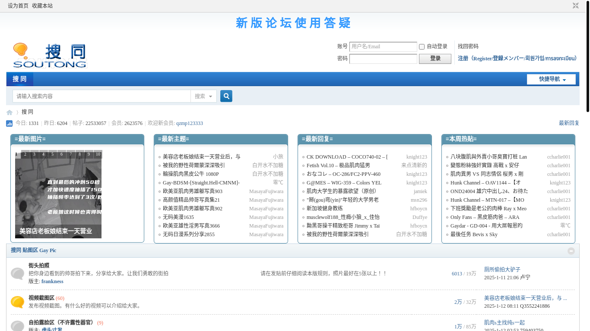
Task: Click the forum statistics bar-chart icon
Action: point(10,124)
